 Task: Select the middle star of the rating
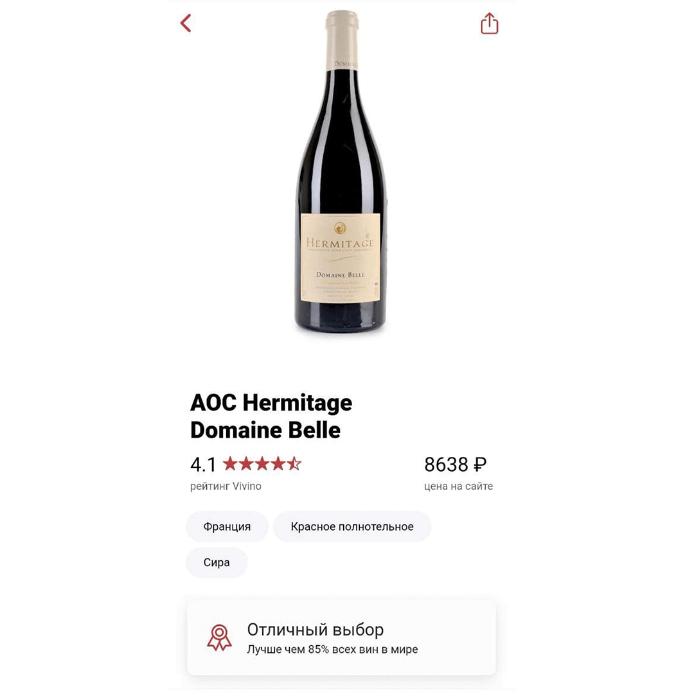[x=262, y=463]
